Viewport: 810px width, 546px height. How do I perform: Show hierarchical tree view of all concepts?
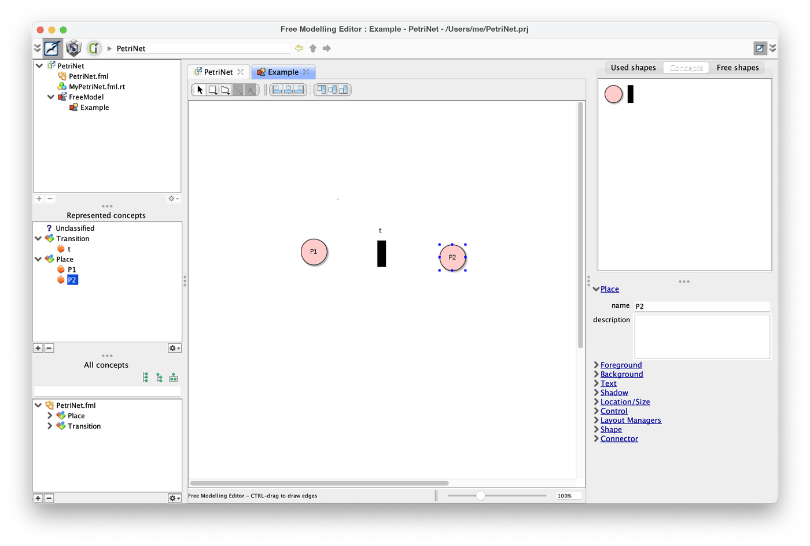pyautogui.click(x=159, y=378)
